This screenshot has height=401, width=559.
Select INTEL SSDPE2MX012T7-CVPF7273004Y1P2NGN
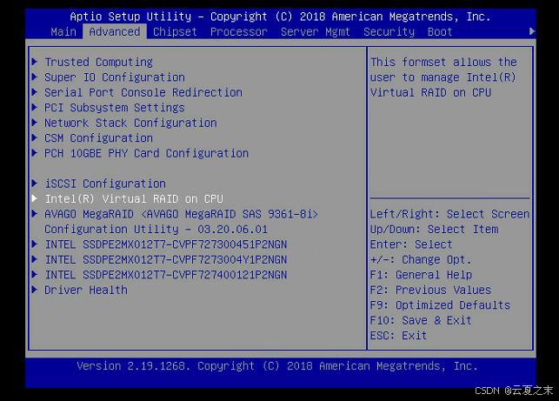click(166, 260)
